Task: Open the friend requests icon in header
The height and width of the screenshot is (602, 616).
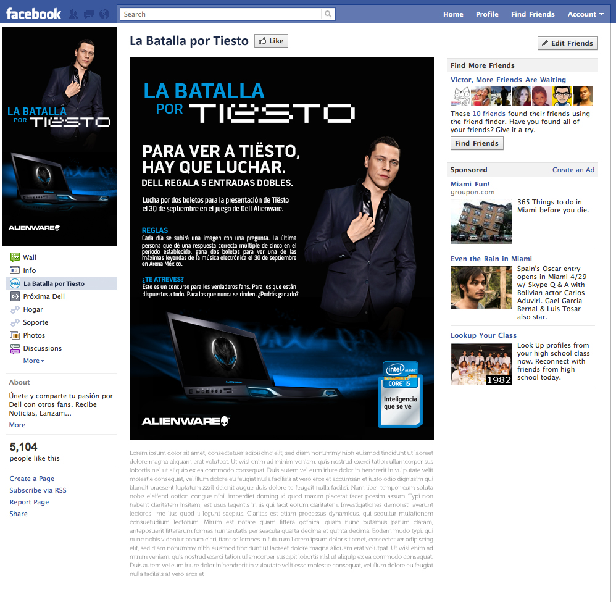Action: tap(73, 15)
